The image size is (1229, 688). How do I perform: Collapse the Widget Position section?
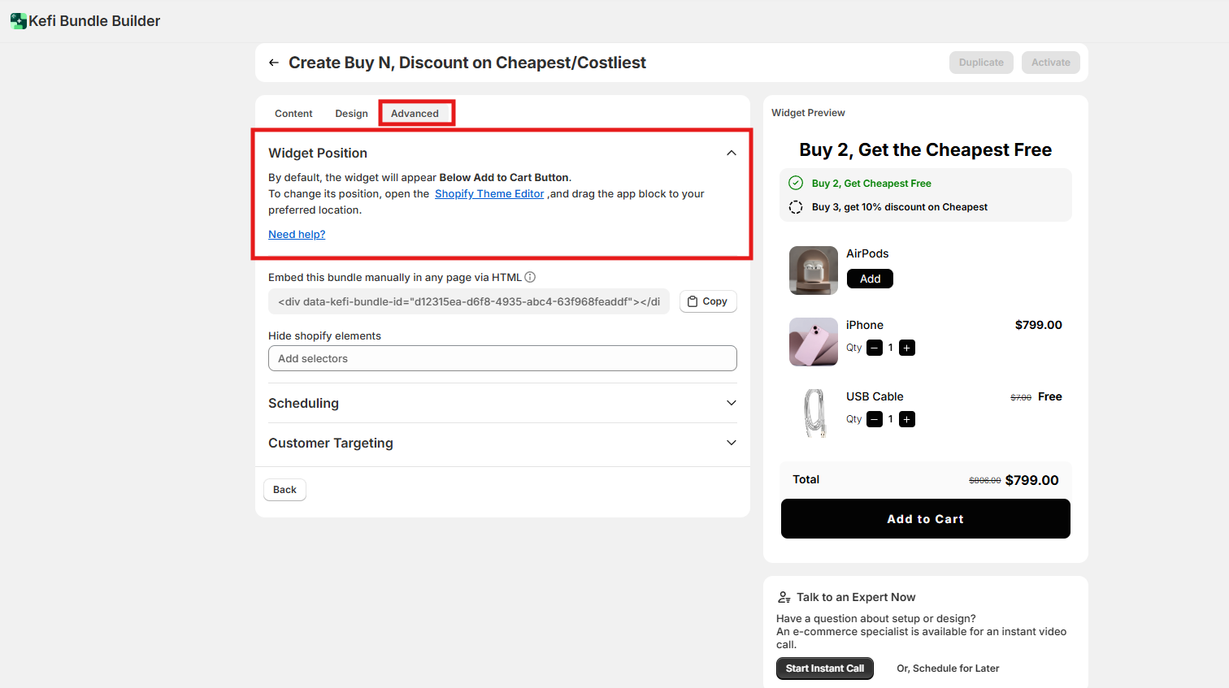click(732, 153)
